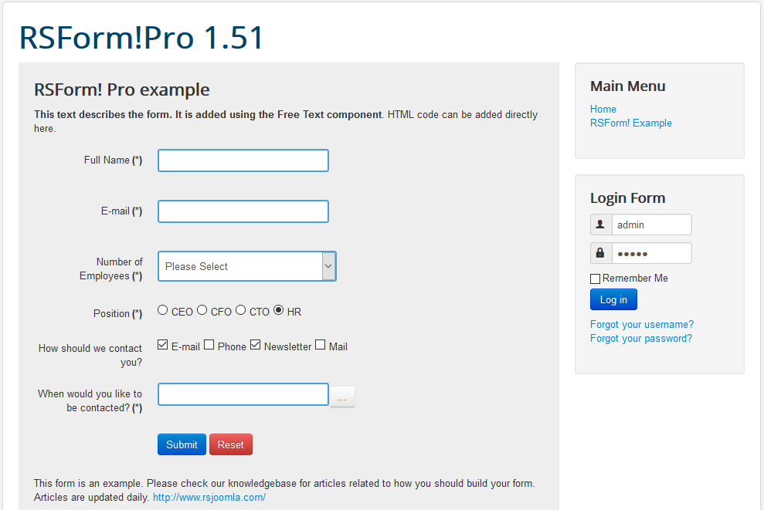Click the Number of Employees label
The image size is (764, 510).
(111, 269)
